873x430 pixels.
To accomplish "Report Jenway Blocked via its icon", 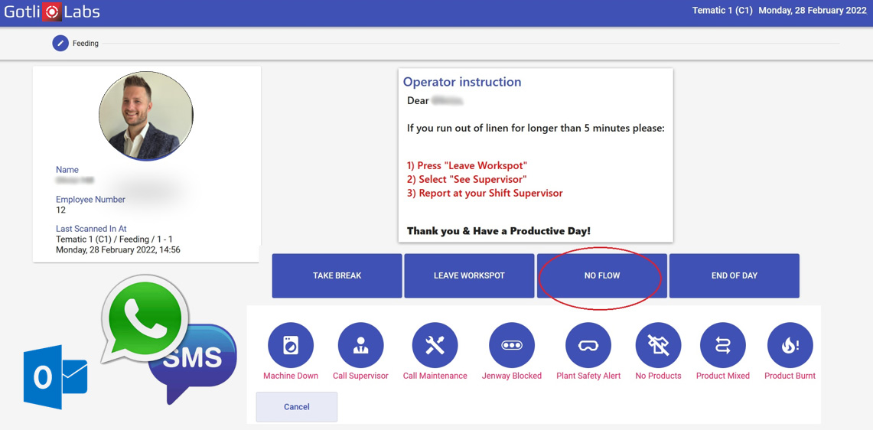I will click(x=511, y=345).
